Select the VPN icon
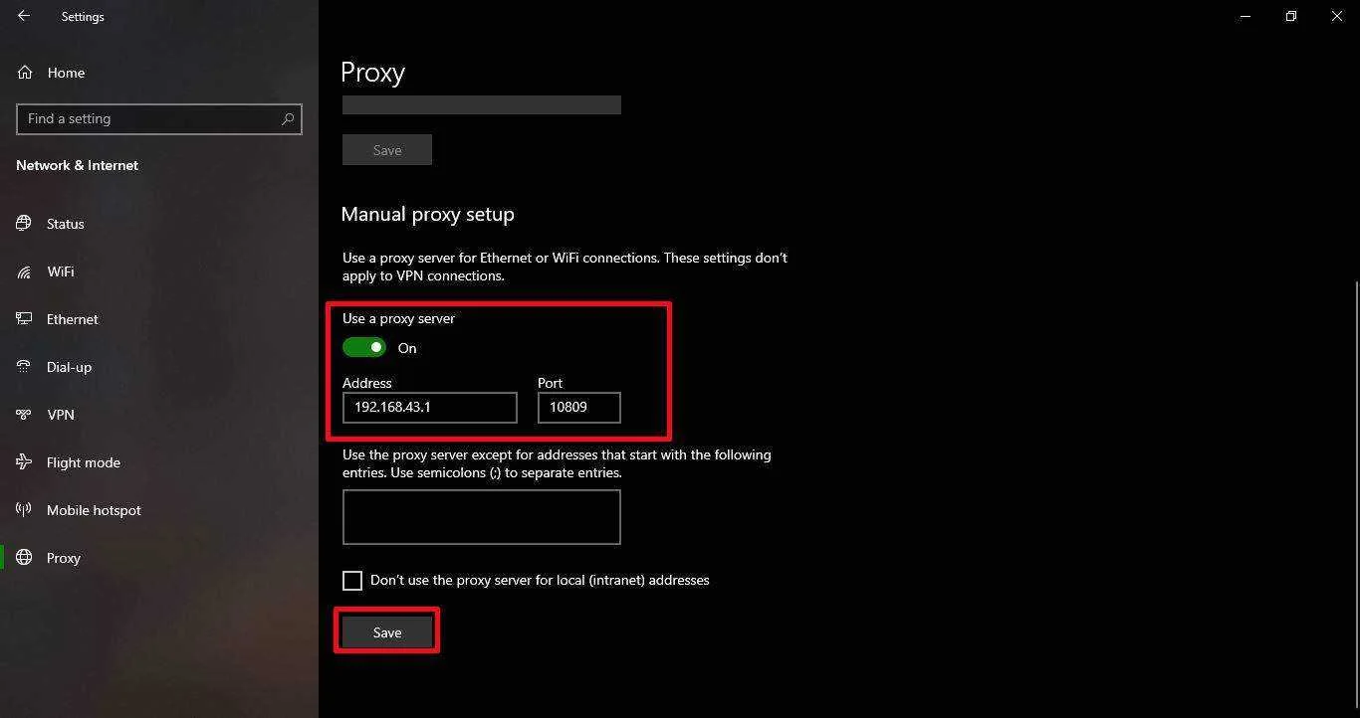This screenshot has height=718, width=1360. (x=25, y=415)
